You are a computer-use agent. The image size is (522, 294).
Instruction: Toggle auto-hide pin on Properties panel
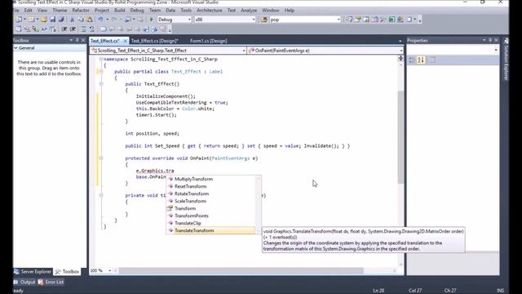(x=490, y=40)
